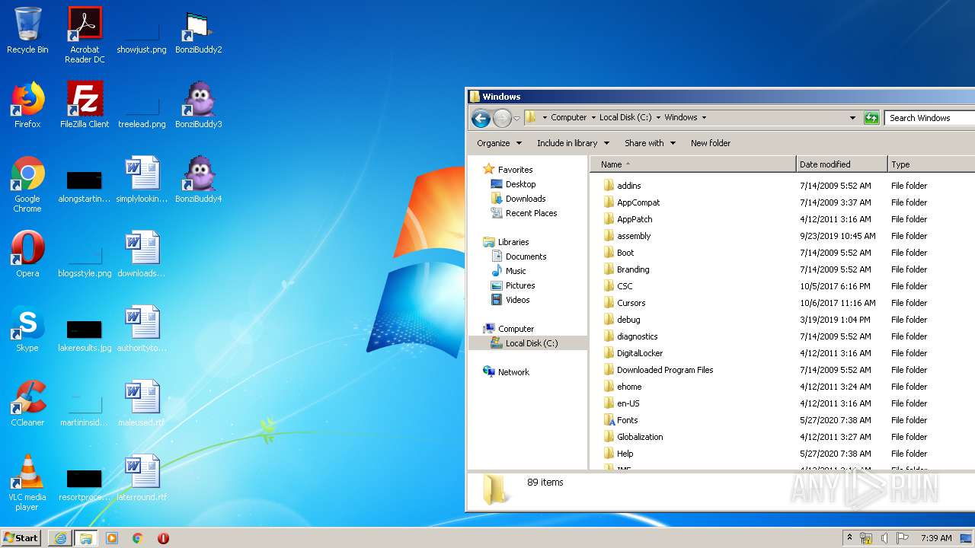Sort by the Type column header
975x548 pixels.
pos(931,164)
